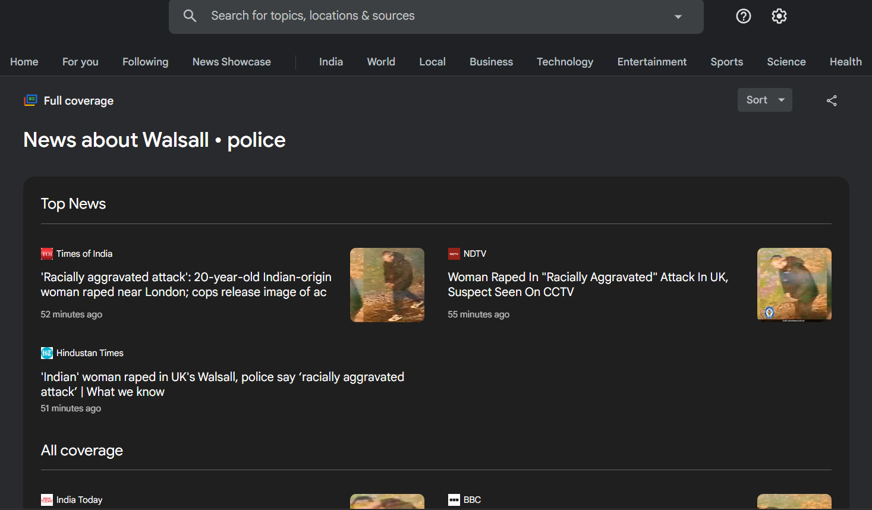Click the India Today source logo
The width and height of the screenshot is (872, 510).
47,500
